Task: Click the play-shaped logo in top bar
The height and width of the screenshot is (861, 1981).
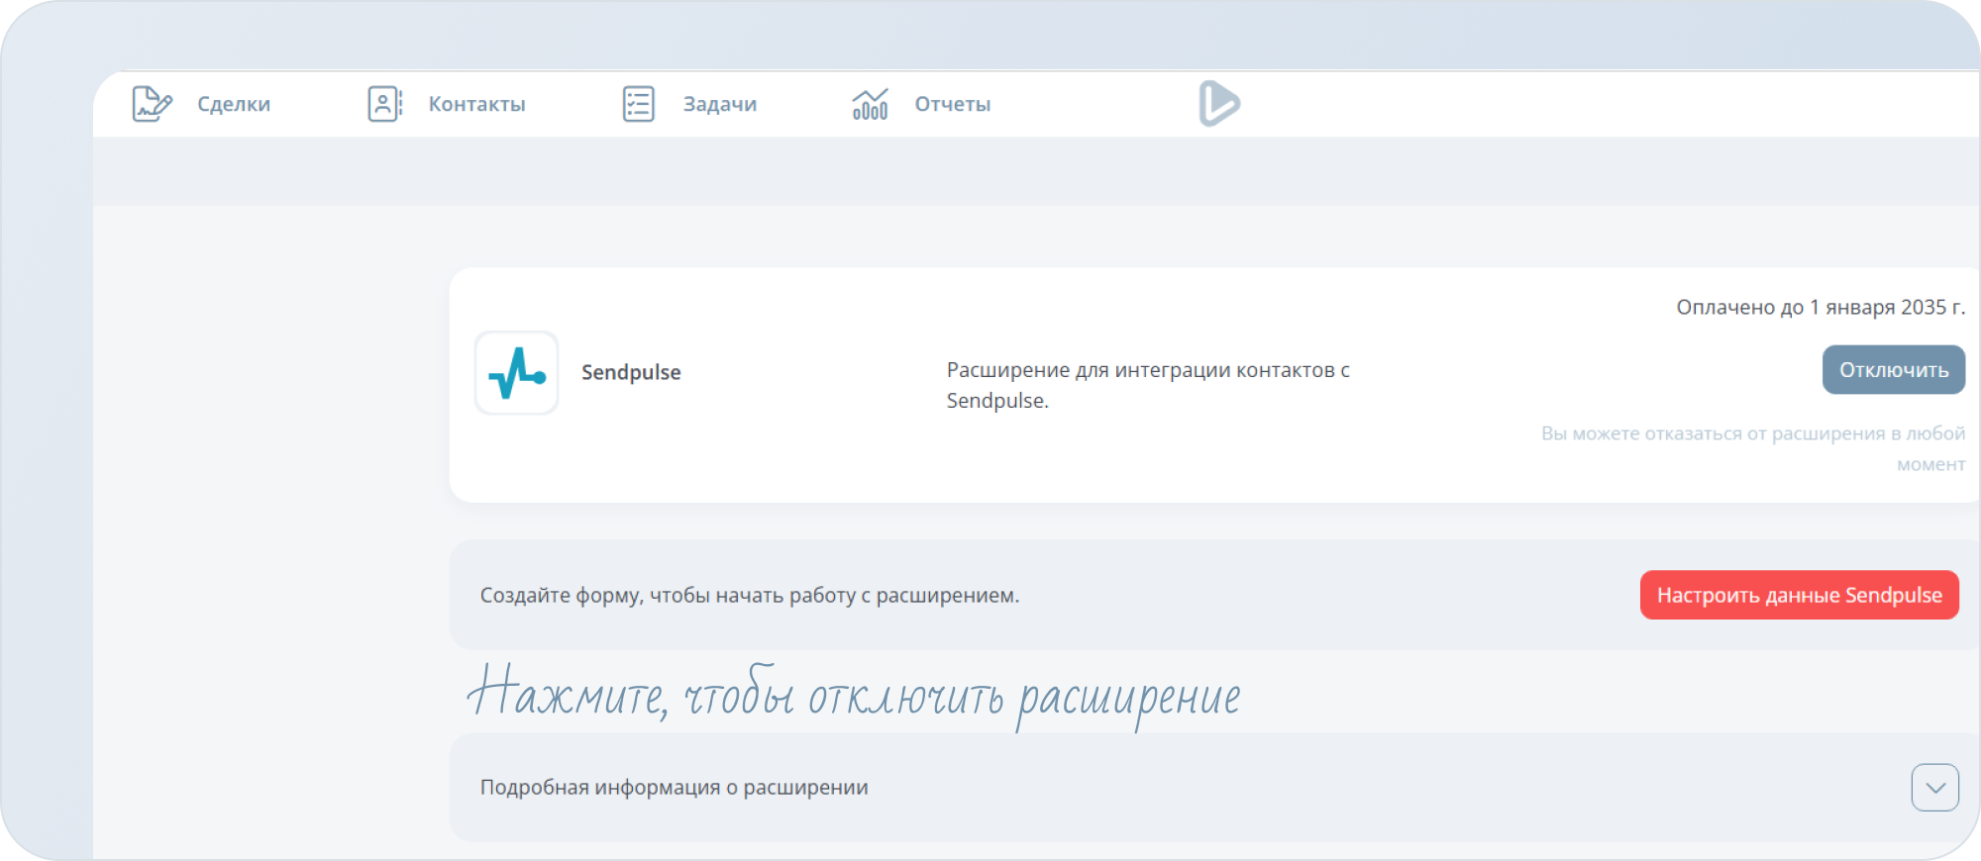Action: (x=1218, y=104)
